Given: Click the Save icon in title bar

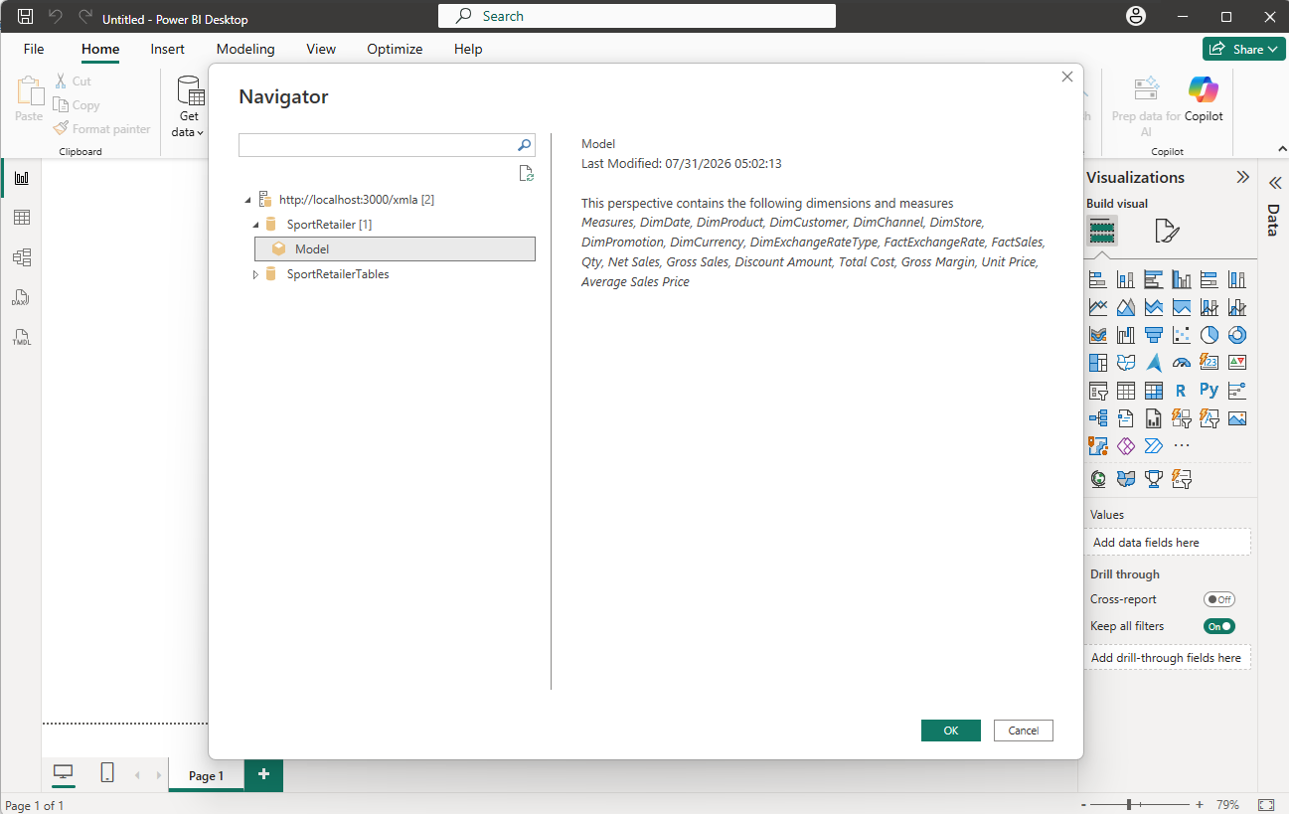Looking at the screenshot, I should (x=26, y=17).
